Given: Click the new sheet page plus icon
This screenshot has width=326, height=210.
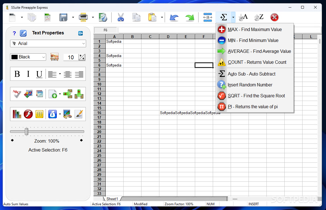Looking at the screenshot, I should click(53, 94).
